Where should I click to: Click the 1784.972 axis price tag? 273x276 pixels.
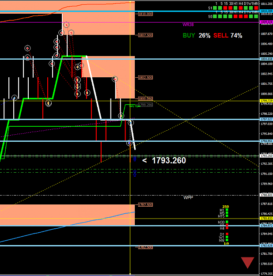tap(266, 226)
